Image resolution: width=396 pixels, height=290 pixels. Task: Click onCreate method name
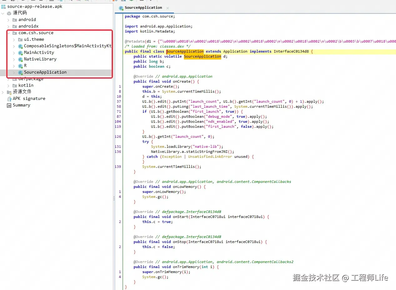point(181,81)
